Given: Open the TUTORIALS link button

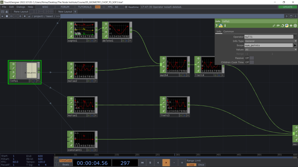Looking at the screenshot, I should tap(85, 7).
